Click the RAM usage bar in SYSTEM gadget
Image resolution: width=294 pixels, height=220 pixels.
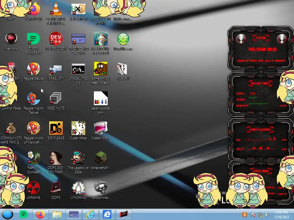click(x=253, y=98)
